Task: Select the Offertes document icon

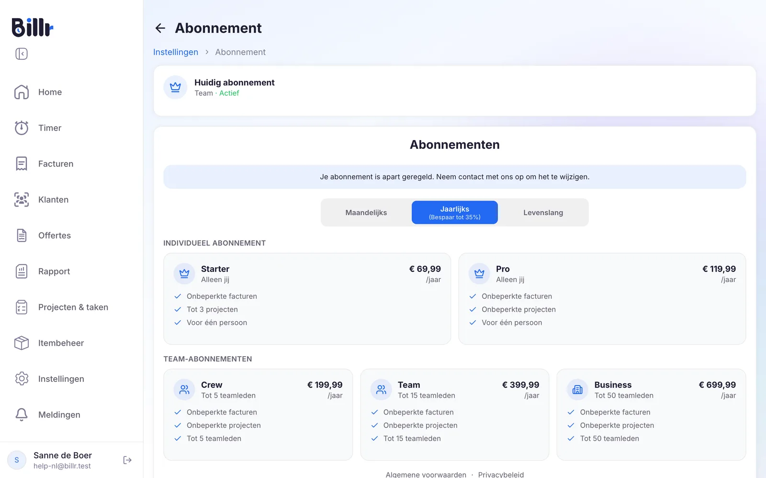Action: coord(22,235)
